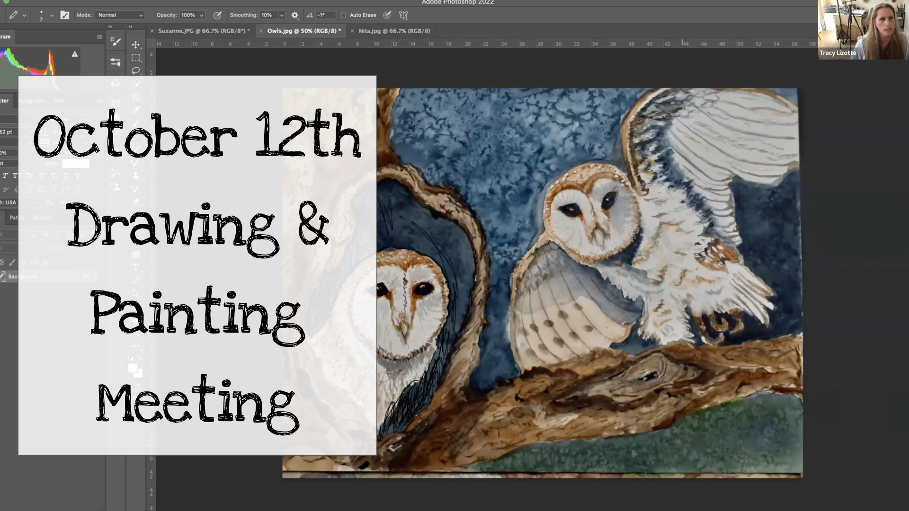The image size is (909, 511).
Task: Click the lock image pixels brush icon
Action: coord(12,262)
